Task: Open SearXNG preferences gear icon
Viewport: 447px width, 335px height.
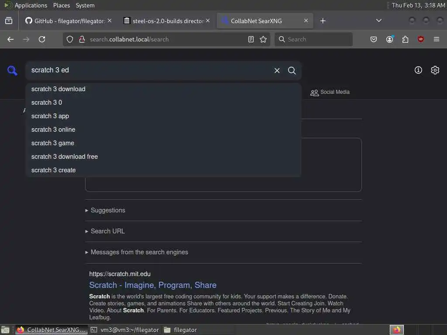Action: 435,70
